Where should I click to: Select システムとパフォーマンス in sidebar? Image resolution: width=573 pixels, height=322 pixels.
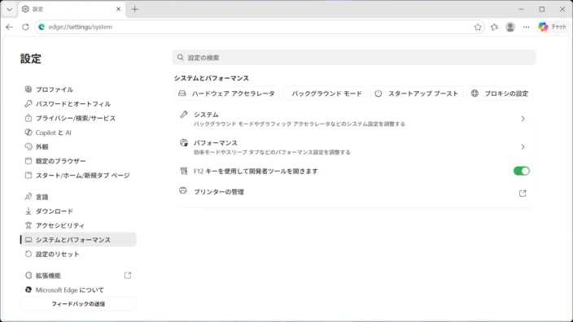pyautogui.click(x=78, y=240)
